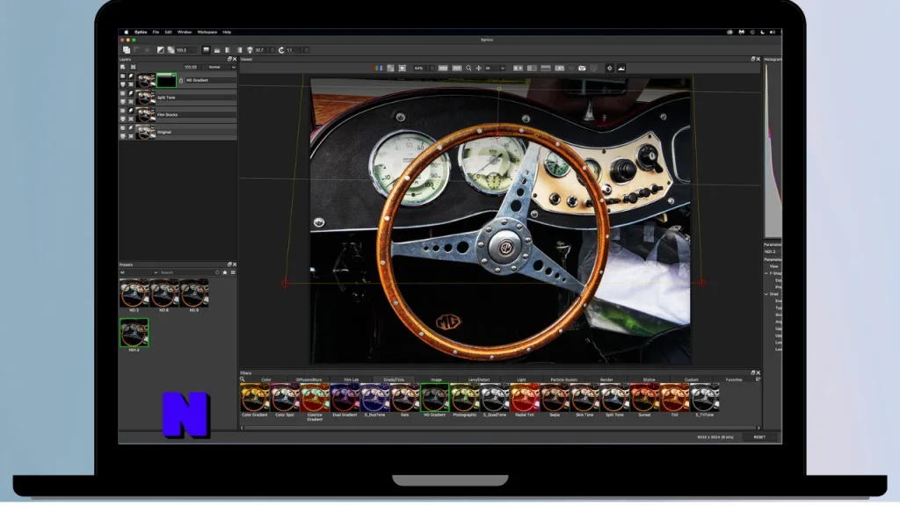Click the Presets search field
The image size is (900, 506).
tap(189, 272)
